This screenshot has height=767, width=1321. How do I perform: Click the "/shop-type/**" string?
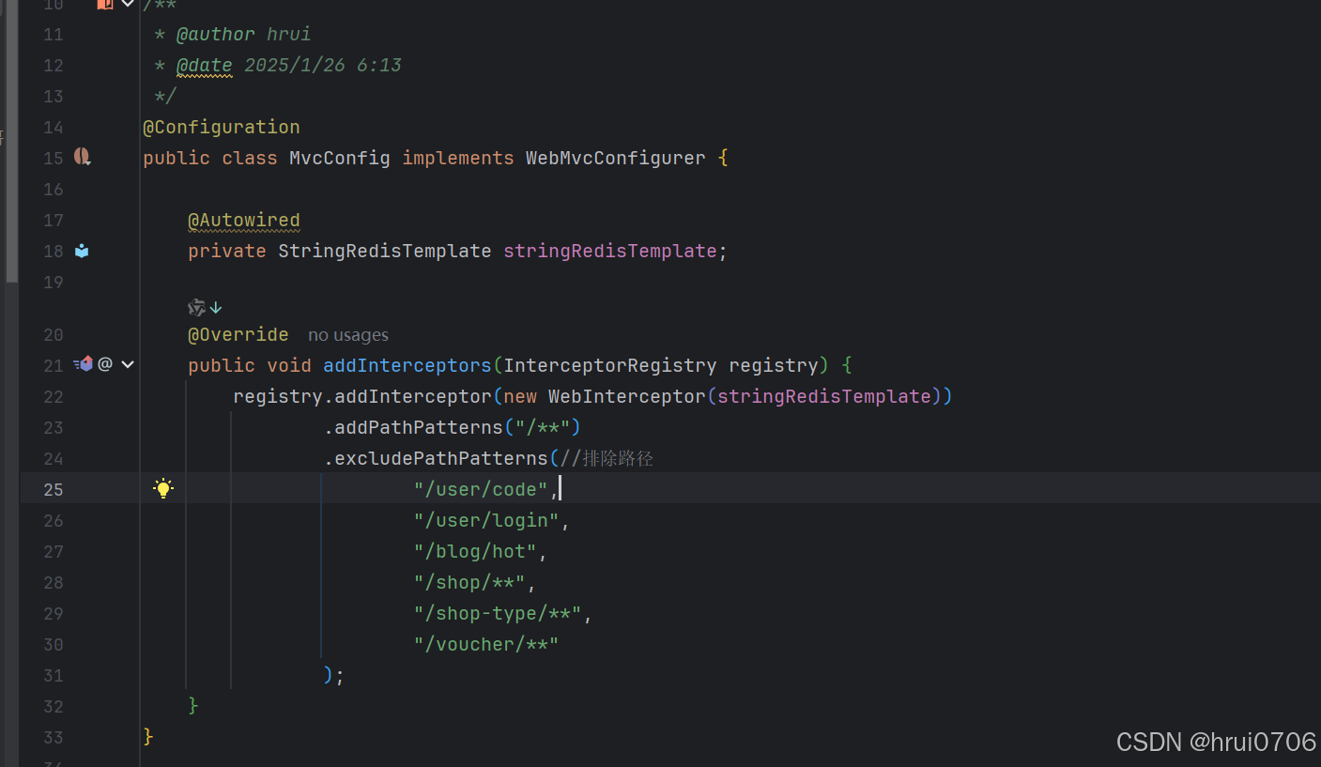pos(498,613)
